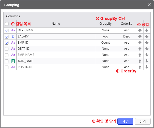This screenshot has width=154, height=128.
Task: Open GroupBy dropdown for EMP_ID (Count)
Action: [x=105, y=43]
